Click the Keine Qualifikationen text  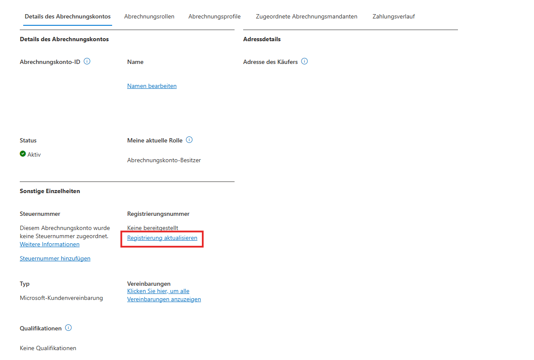[48, 348]
